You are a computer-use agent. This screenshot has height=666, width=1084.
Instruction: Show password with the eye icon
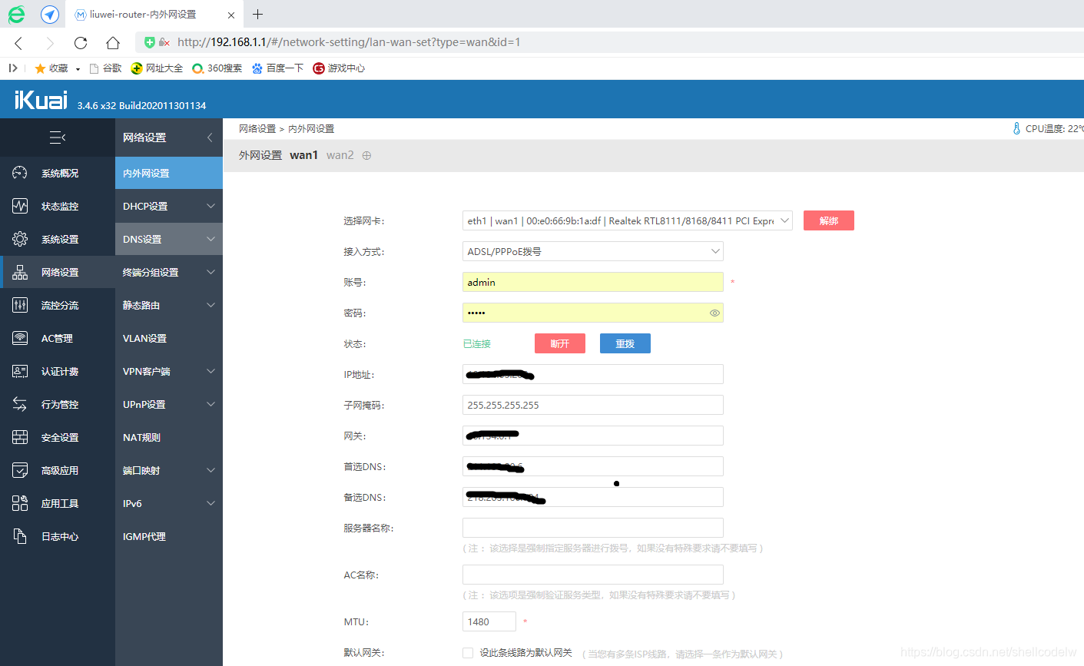(x=714, y=313)
